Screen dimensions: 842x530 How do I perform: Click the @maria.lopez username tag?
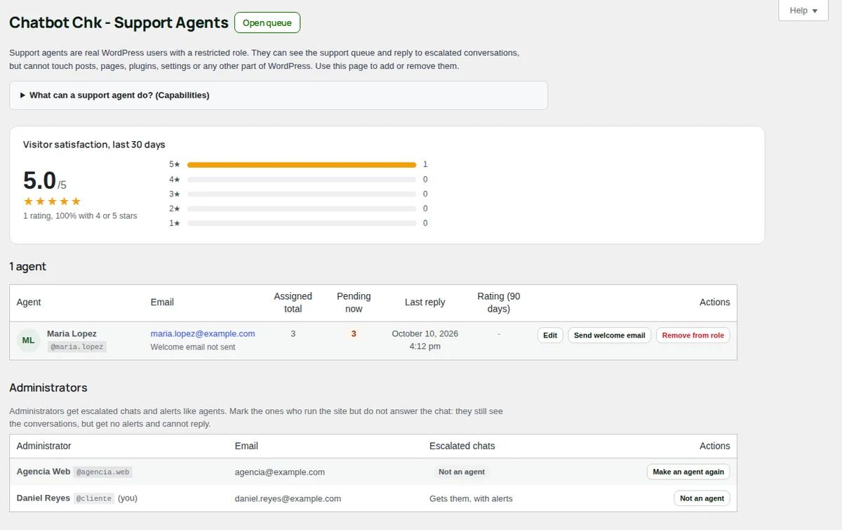[76, 347]
